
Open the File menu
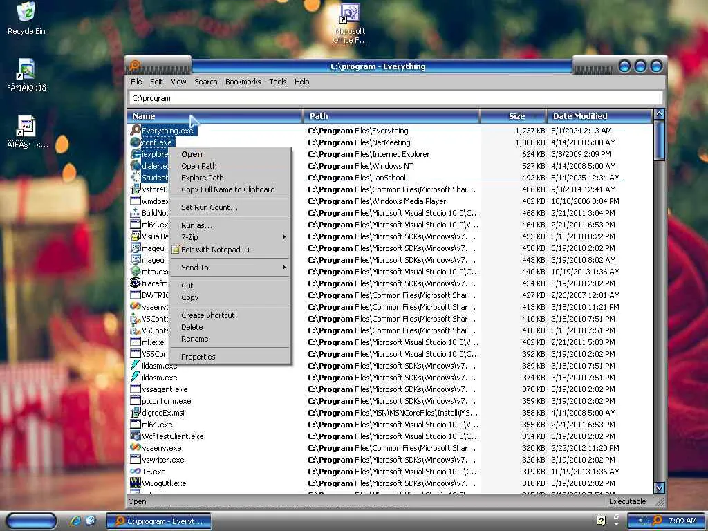[x=136, y=82]
